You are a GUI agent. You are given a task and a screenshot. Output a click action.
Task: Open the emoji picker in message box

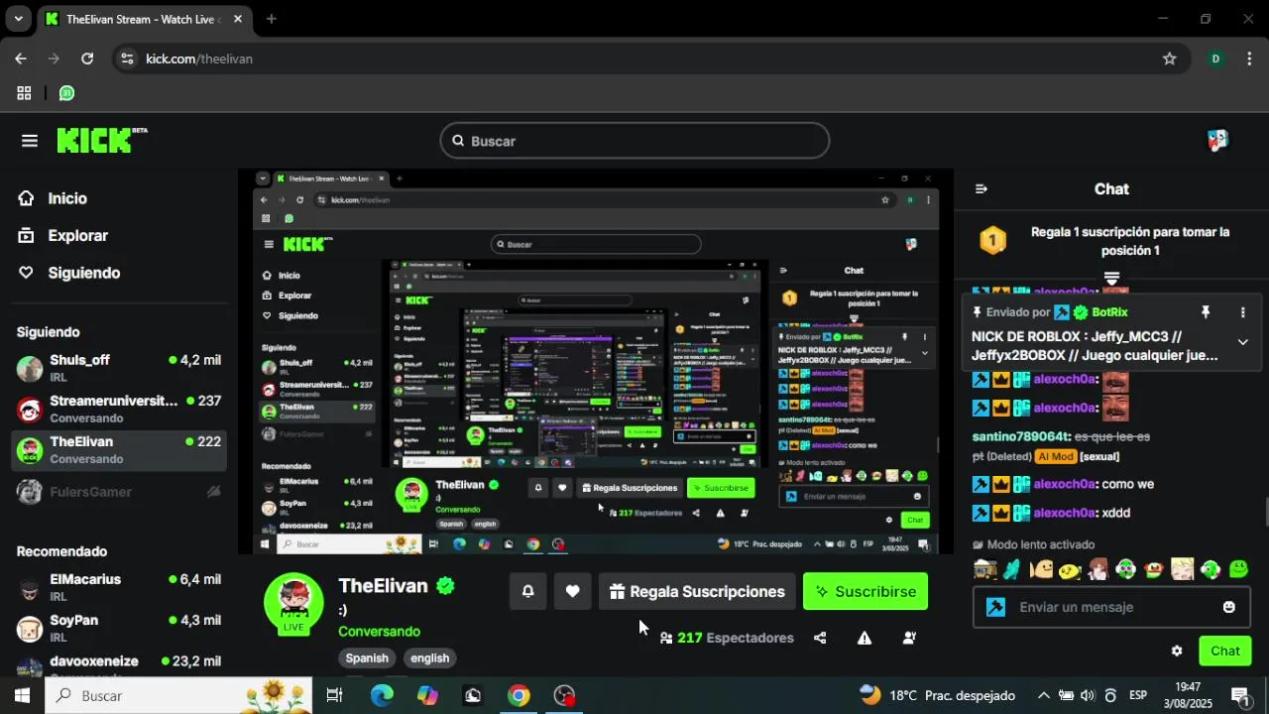pos(1229,607)
